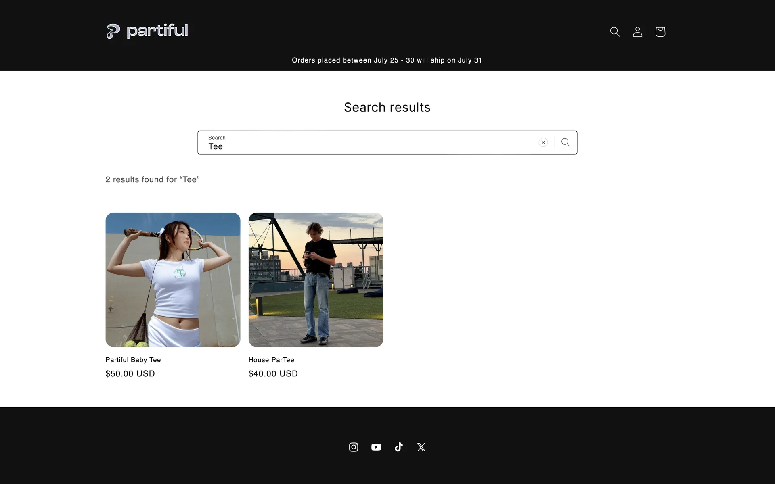Click the "2 results found" text
Screen dimensions: 775x484
click(x=152, y=179)
